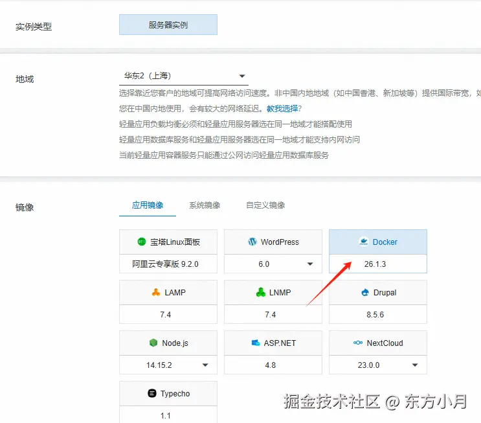Select the 阿里云专享版 9.2.0 version box
The image size is (481, 423).
pos(168,264)
